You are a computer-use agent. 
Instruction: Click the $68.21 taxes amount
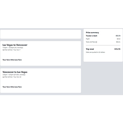pyautogui.click(x=118, y=42)
